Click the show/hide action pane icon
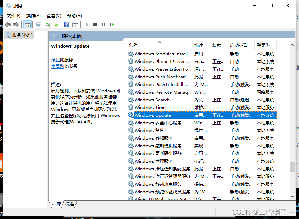Screen dimensions: 299x219 pyautogui.click(x=75, y=24)
